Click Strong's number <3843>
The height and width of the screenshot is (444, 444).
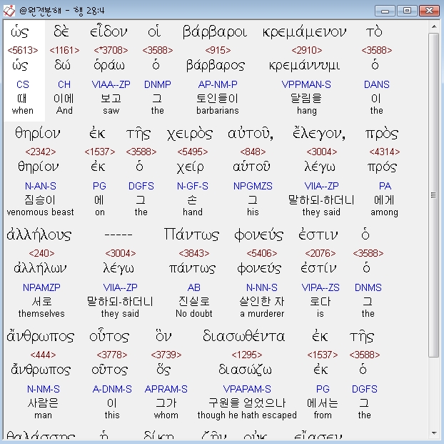194,253
